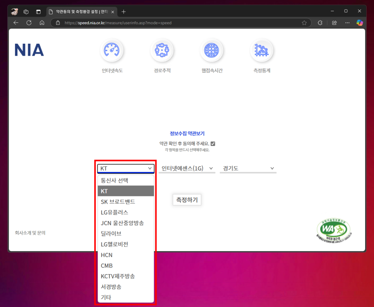Maximize the browser window

click(x=346, y=11)
